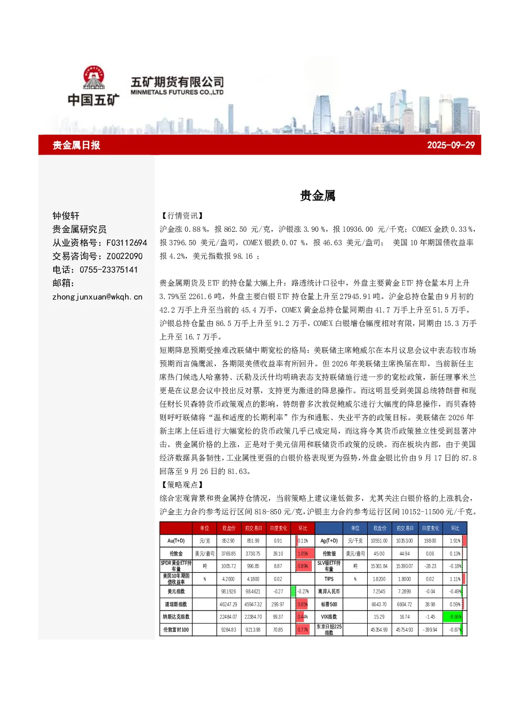Click the 0.77% 伦敦富时100 change cell
The width and height of the screenshot is (513, 726).
[303, 630]
